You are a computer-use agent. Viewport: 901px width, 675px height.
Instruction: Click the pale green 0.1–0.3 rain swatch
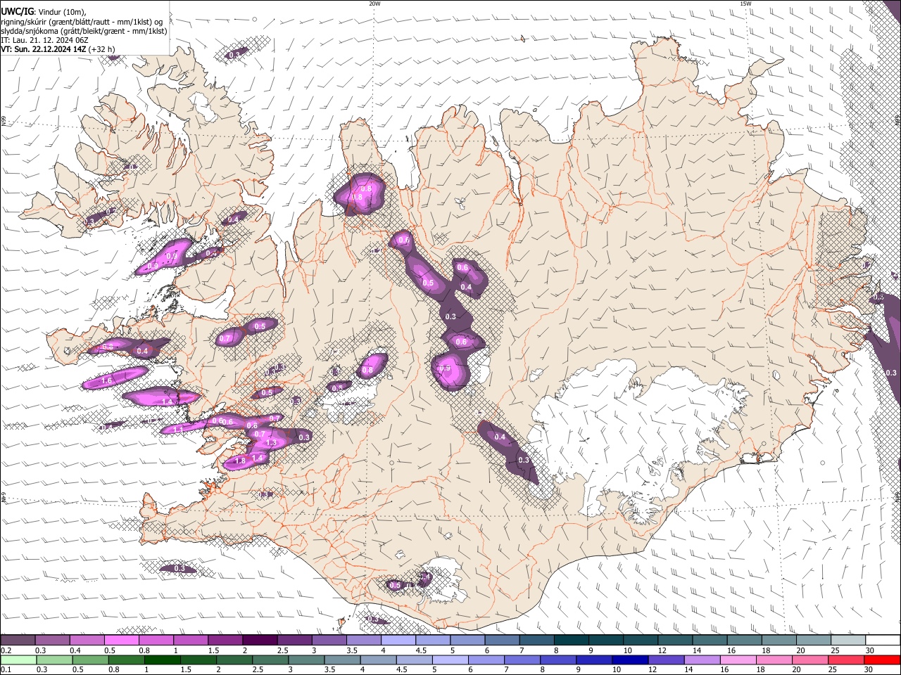click(x=18, y=660)
